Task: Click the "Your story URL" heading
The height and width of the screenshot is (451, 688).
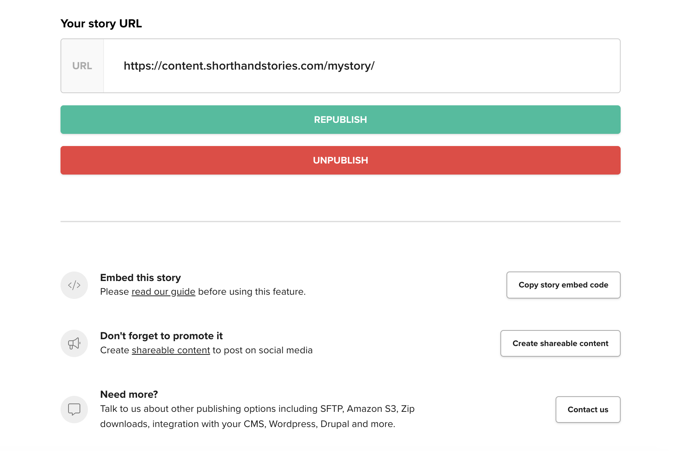Action: coord(101,24)
